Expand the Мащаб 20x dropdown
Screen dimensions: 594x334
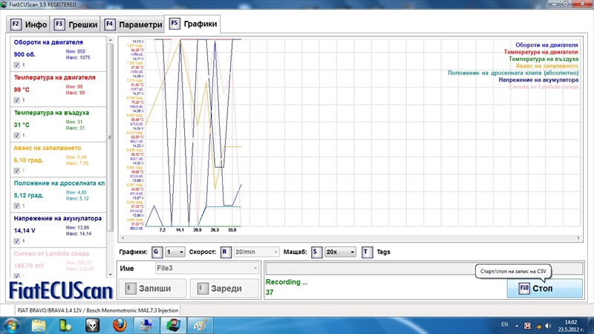340,252
